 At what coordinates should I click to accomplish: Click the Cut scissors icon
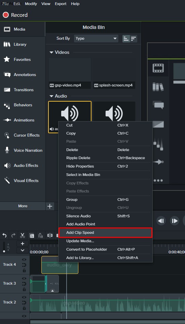click(x=23, y=236)
